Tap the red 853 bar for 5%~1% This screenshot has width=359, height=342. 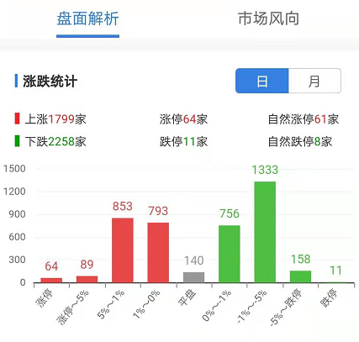[x=123, y=250]
